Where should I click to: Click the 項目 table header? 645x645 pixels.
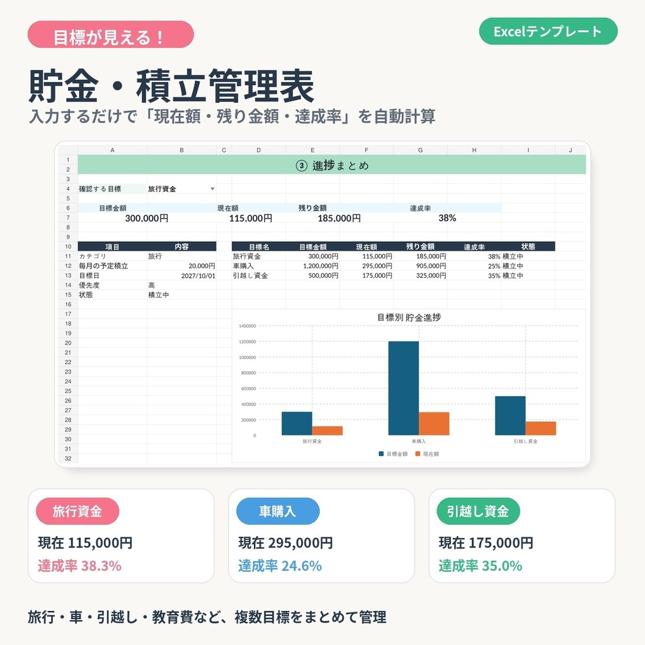(112, 246)
